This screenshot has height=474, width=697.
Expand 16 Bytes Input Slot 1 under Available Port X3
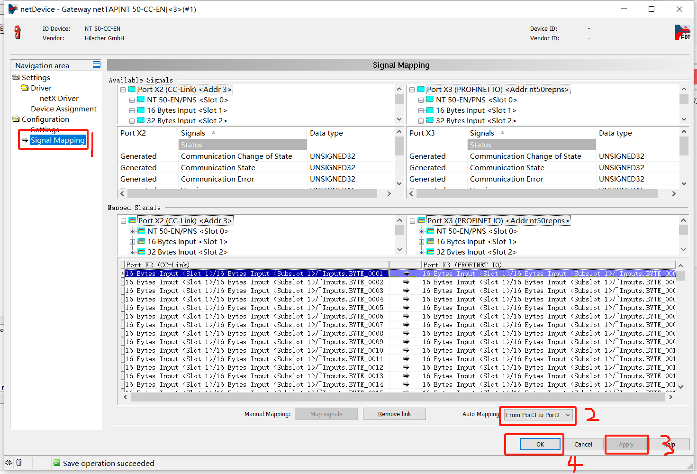pyautogui.click(x=421, y=110)
